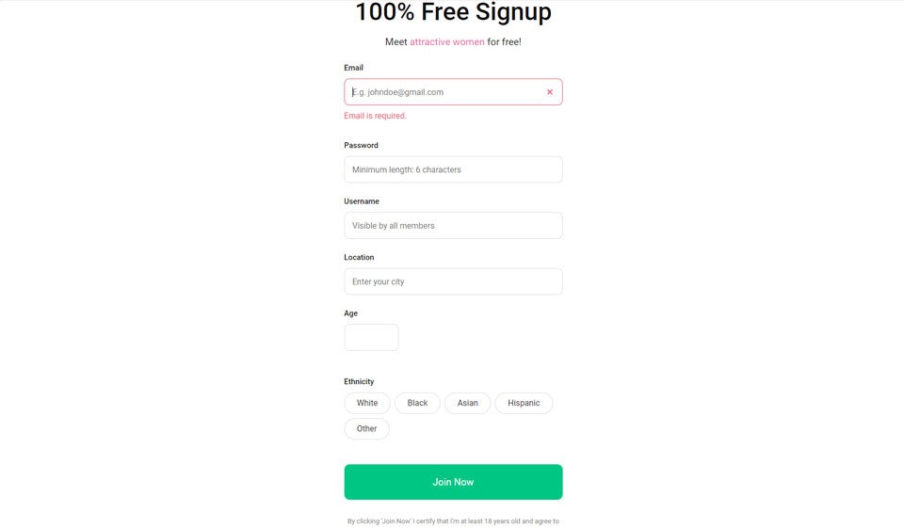Click the Location city input field
The width and height of the screenshot is (904, 528).
click(453, 281)
